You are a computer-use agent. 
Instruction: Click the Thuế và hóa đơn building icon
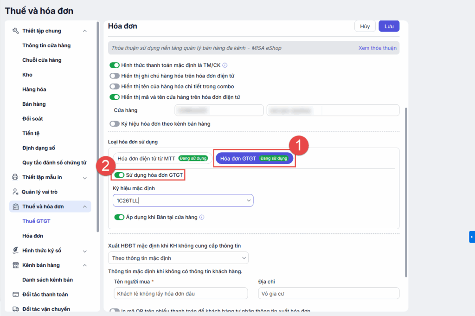point(15,206)
